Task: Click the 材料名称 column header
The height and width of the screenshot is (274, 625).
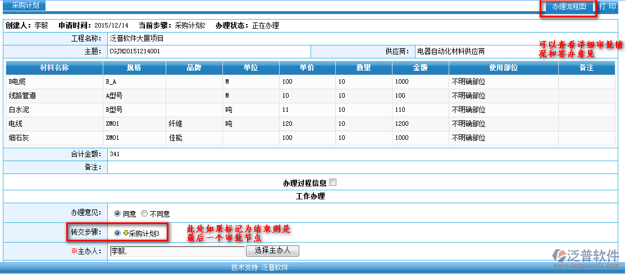Action: click(54, 67)
